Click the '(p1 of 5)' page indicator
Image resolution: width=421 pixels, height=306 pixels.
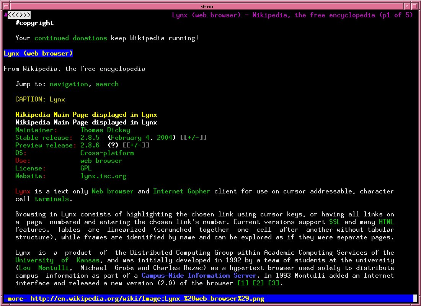pos(396,15)
